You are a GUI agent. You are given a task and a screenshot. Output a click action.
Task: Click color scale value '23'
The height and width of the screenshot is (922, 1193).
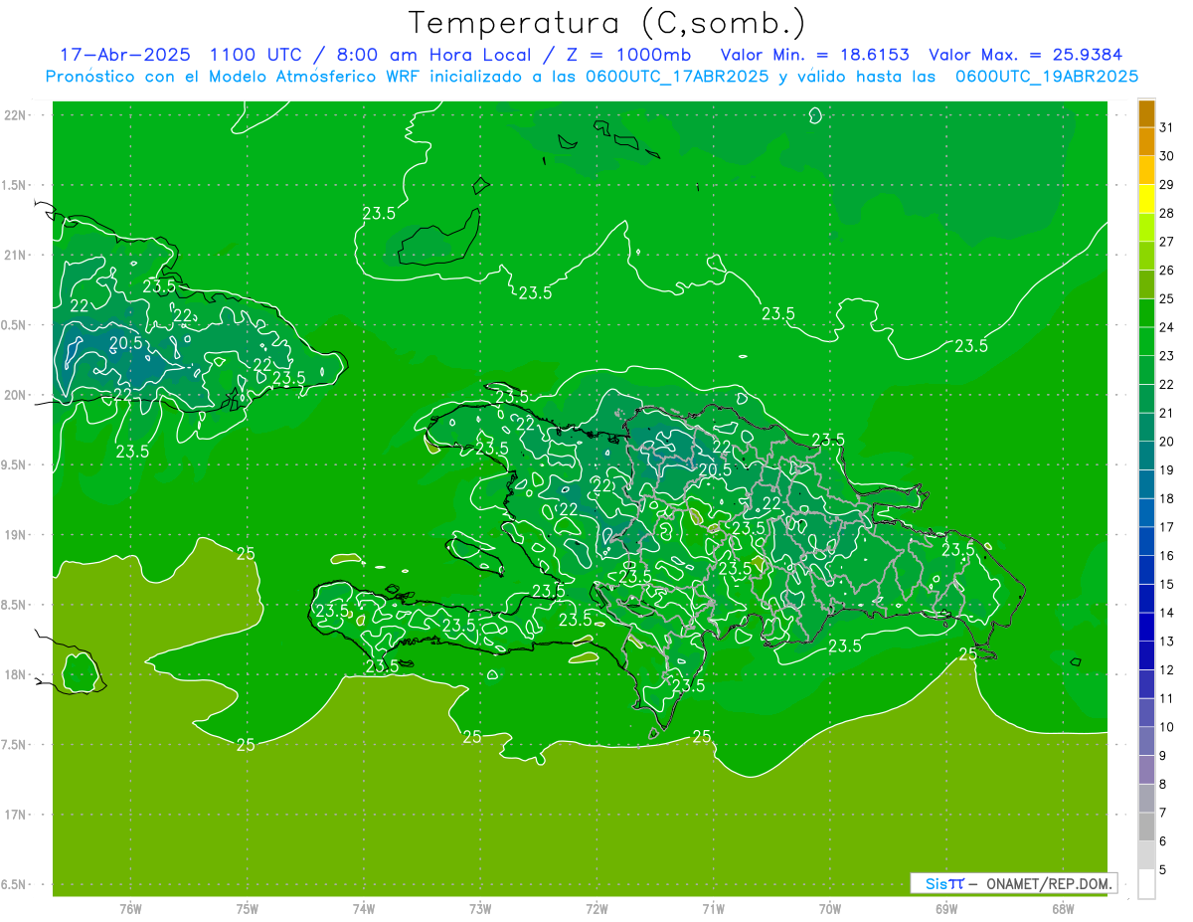click(1167, 356)
